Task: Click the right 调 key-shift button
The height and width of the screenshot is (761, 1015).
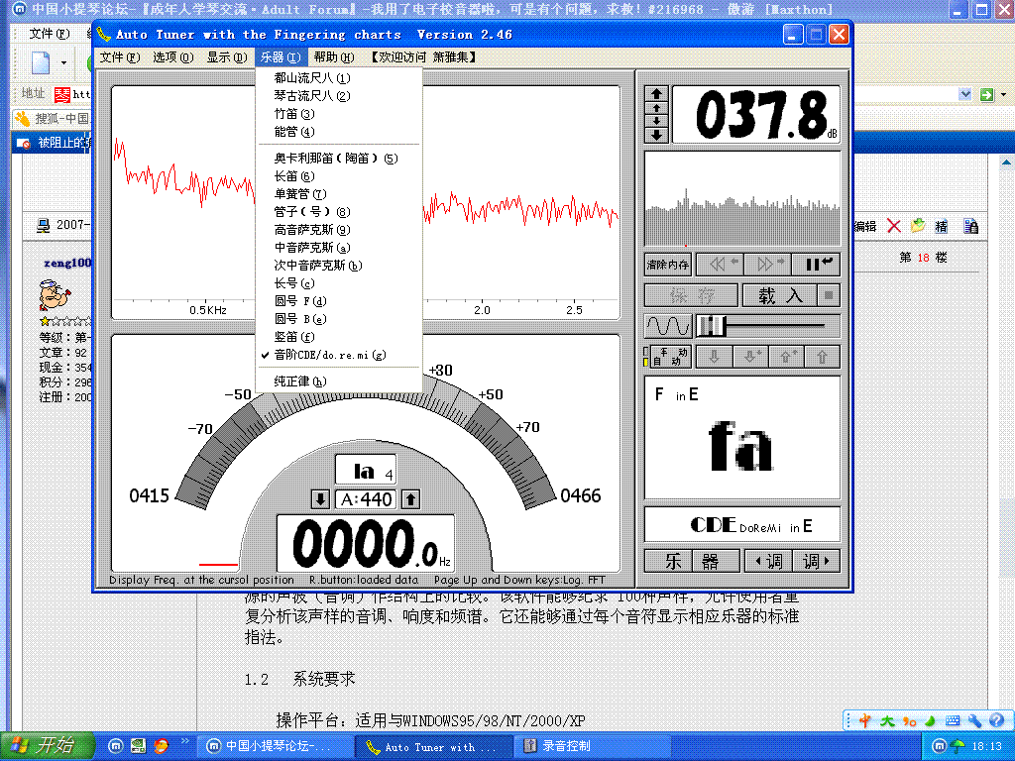Action: click(817, 561)
